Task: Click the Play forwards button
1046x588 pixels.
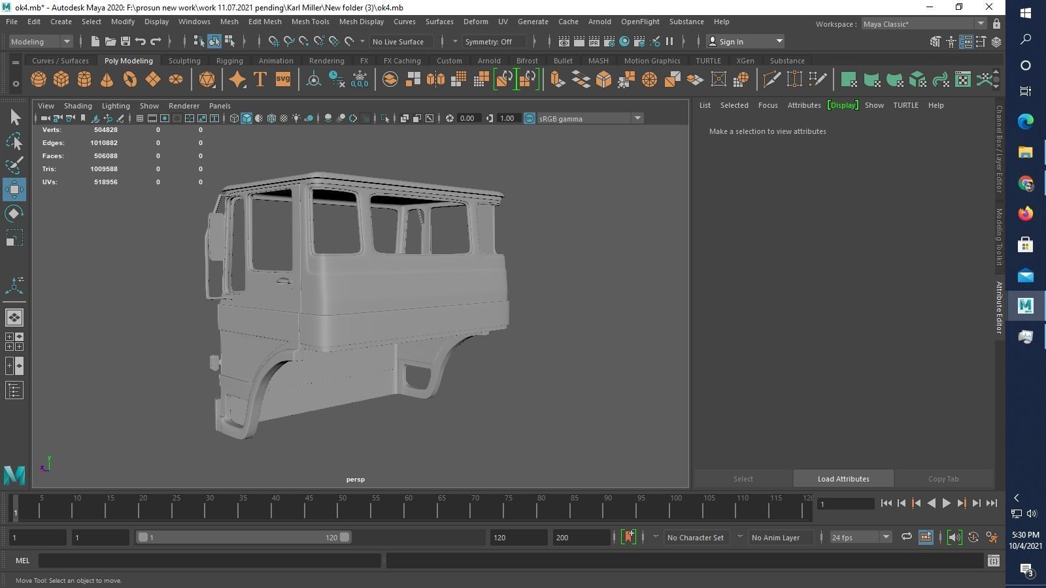Action: [x=946, y=503]
